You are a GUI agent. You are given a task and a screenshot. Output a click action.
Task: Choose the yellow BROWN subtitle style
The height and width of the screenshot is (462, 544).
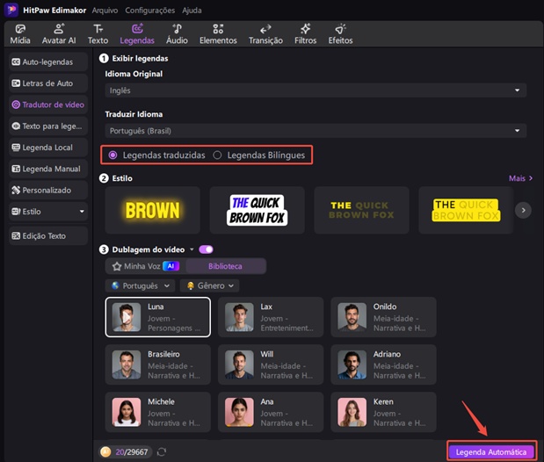152,210
